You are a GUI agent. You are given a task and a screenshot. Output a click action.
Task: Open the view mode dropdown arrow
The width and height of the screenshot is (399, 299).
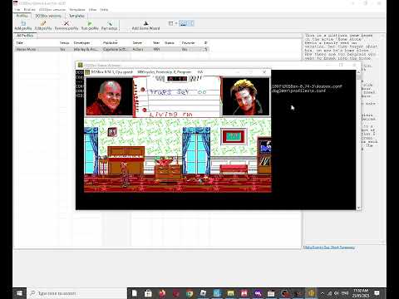click(x=176, y=23)
